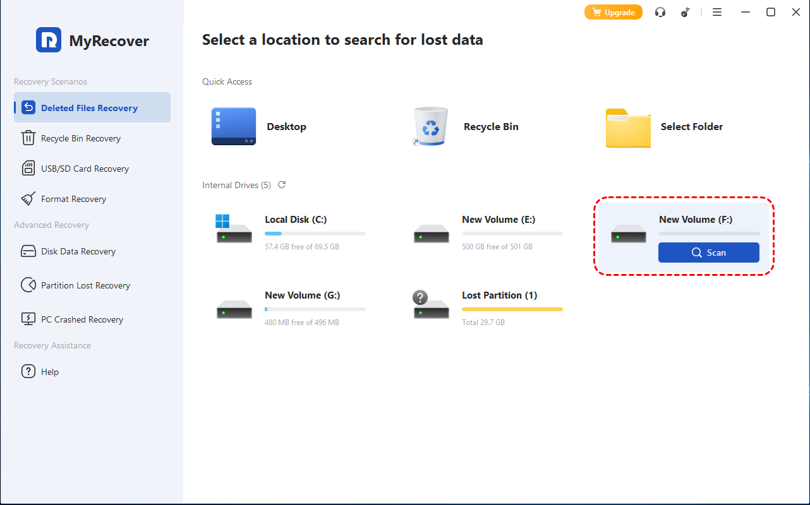Image resolution: width=810 pixels, height=505 pixels.
Task: Click the license key icon
Action: tap(686, 12)
